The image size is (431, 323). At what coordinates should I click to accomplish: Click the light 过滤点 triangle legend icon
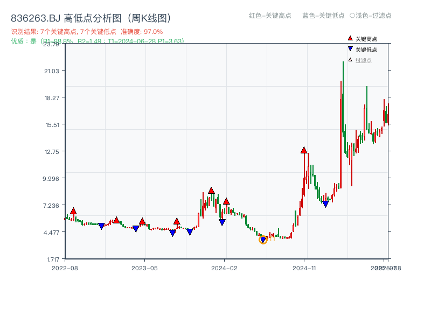point(350,59)
